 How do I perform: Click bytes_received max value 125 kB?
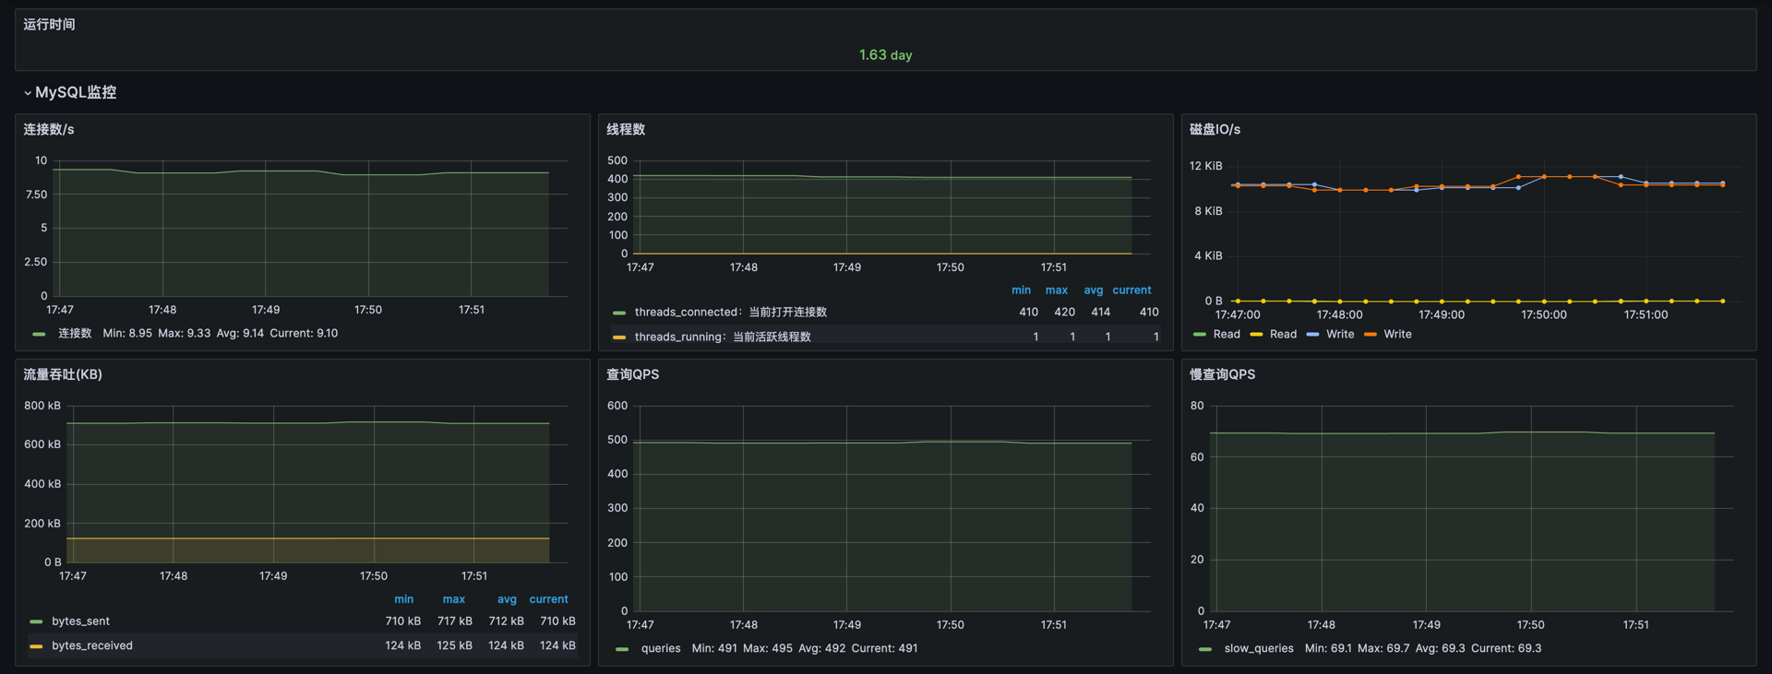tap(454, 646)
